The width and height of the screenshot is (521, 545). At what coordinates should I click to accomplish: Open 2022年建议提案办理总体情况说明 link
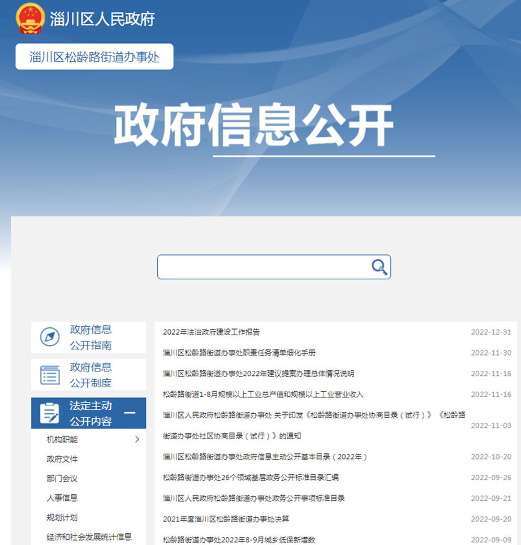[258, 374]
